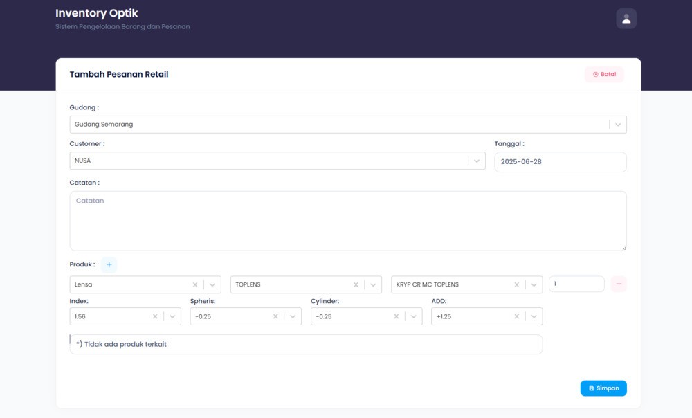The image size is (692, 418).
Task: Click the NUSA customer select field
Action: [277, 161]
